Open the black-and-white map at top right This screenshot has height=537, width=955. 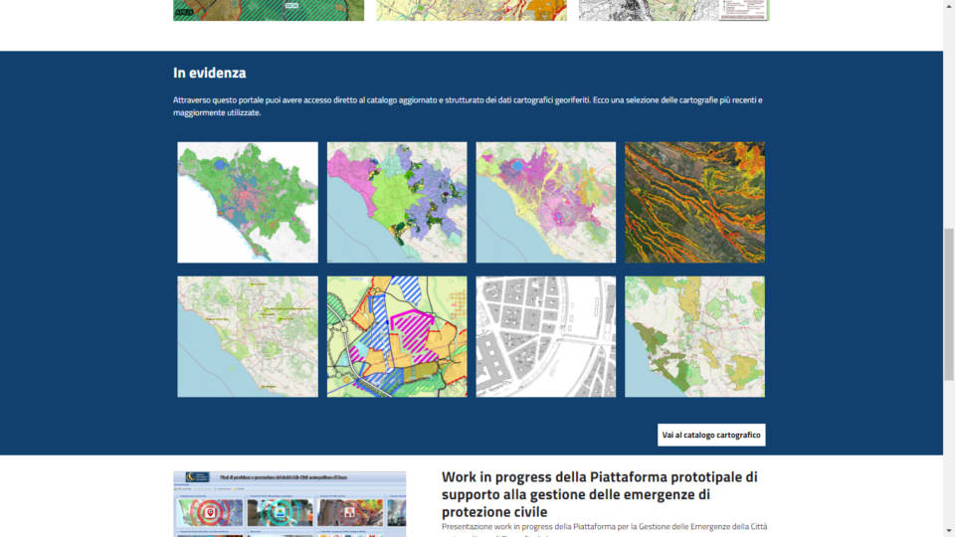673,10
